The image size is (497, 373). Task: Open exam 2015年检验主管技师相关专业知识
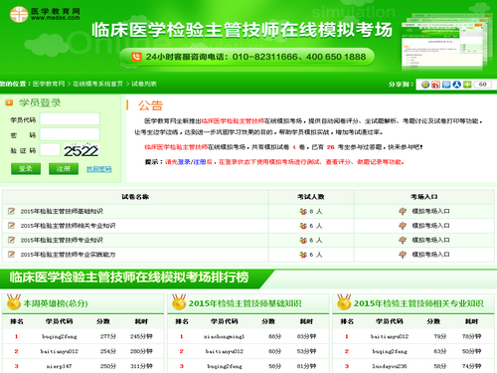[x=68, y=226]
